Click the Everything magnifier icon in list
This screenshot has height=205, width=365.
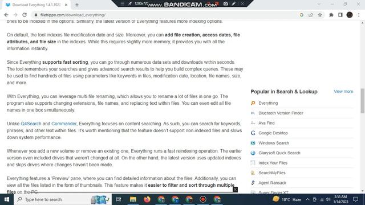(x=253, y=103)
